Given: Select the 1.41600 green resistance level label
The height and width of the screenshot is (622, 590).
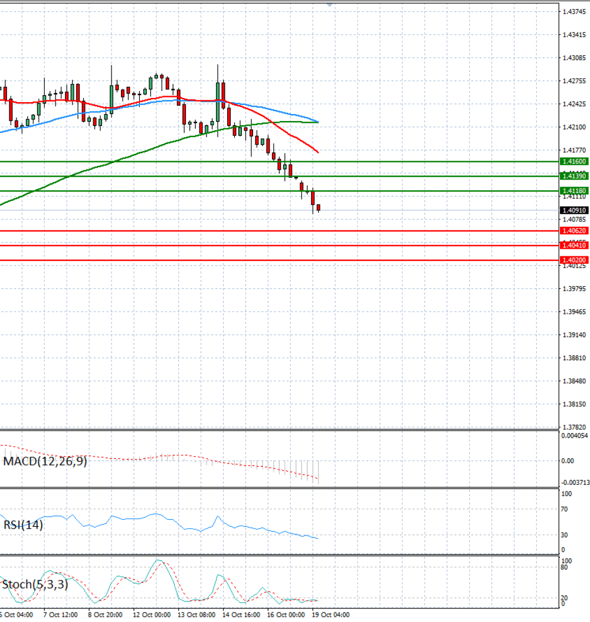Looking at the screenshot, I should tap(574, 161).
